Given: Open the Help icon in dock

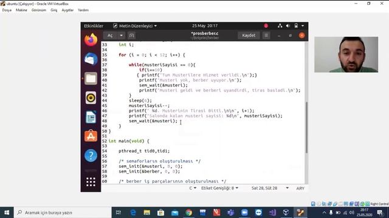Looking at the screenshot, I should pyautogui.click(x=91, y=156).
